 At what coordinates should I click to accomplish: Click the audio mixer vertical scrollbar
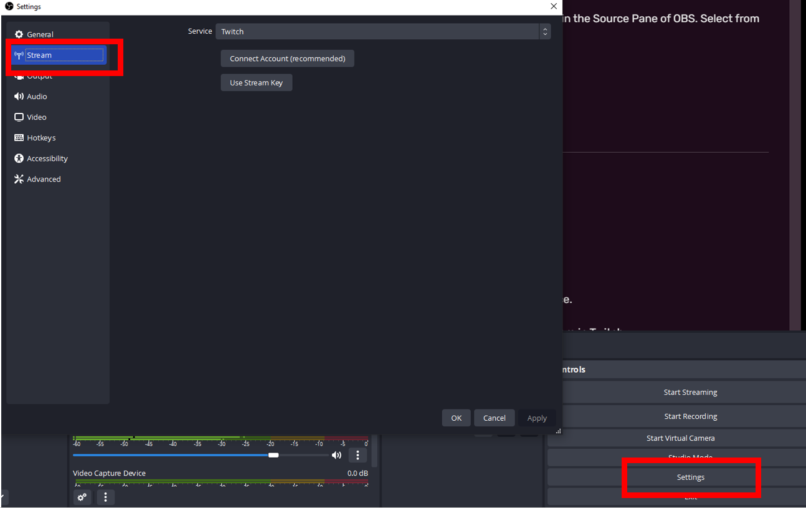(x=374, y=451)
